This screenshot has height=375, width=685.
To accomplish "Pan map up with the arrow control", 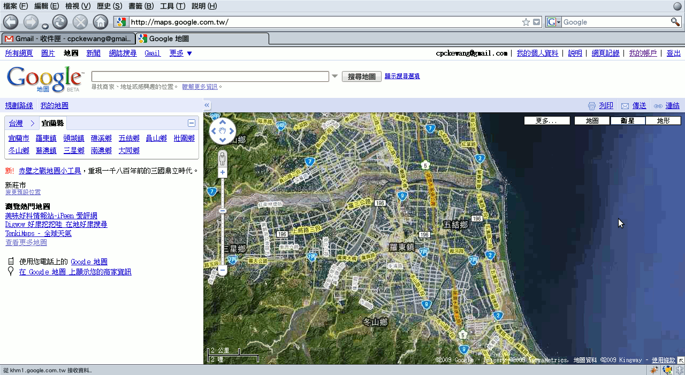I will pos(223,123).
